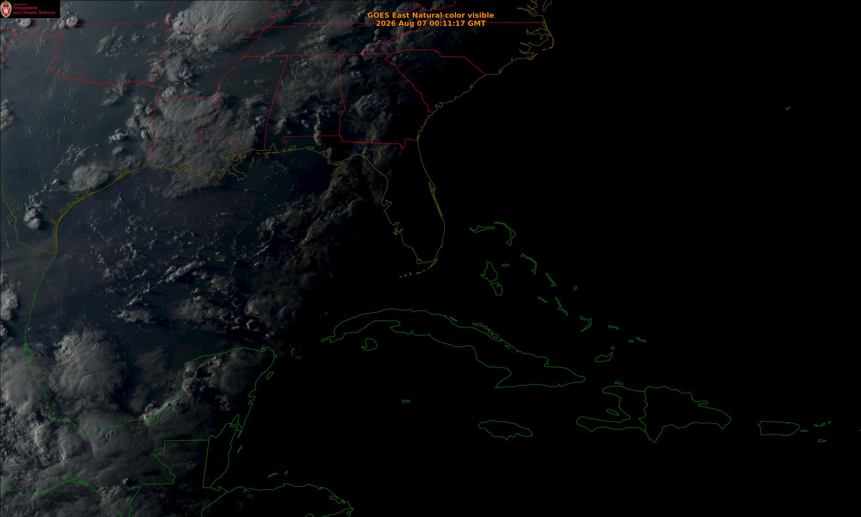Select the GOES East Natural color visible title

[x=430, y=15]
